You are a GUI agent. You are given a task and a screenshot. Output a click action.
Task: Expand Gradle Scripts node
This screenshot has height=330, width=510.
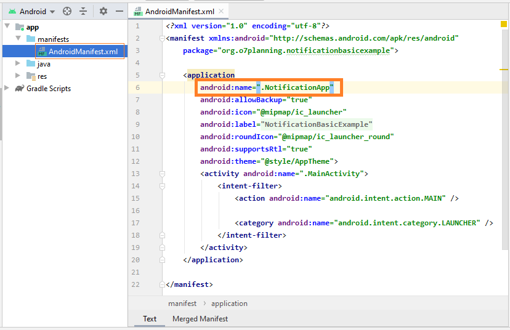7,88
